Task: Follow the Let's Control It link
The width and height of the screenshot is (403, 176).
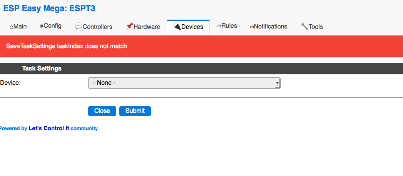Action: [x=49, y=128]
